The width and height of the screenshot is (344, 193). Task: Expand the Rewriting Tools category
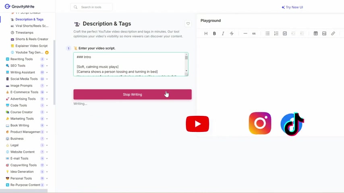[x=47, y=59]
